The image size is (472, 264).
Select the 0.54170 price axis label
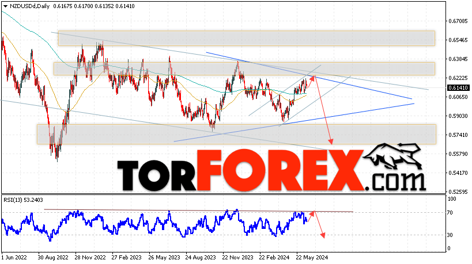point(458,173)
